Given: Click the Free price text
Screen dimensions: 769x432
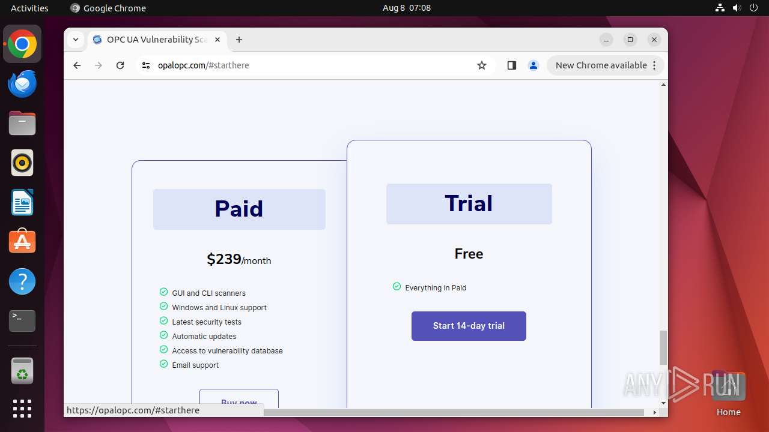Looking at the screenshot, I should 469,254.
